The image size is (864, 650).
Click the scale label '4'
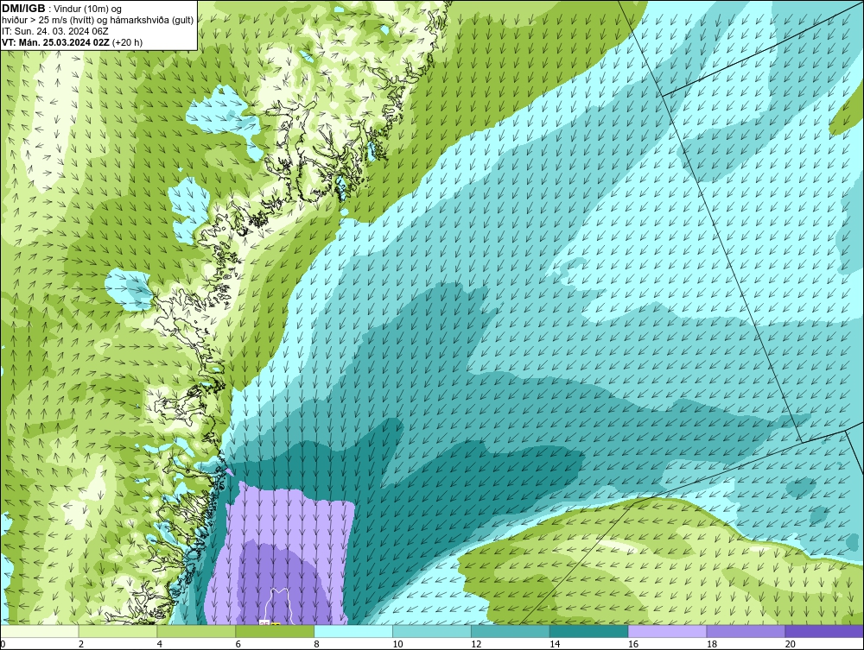tap(159, 644)
